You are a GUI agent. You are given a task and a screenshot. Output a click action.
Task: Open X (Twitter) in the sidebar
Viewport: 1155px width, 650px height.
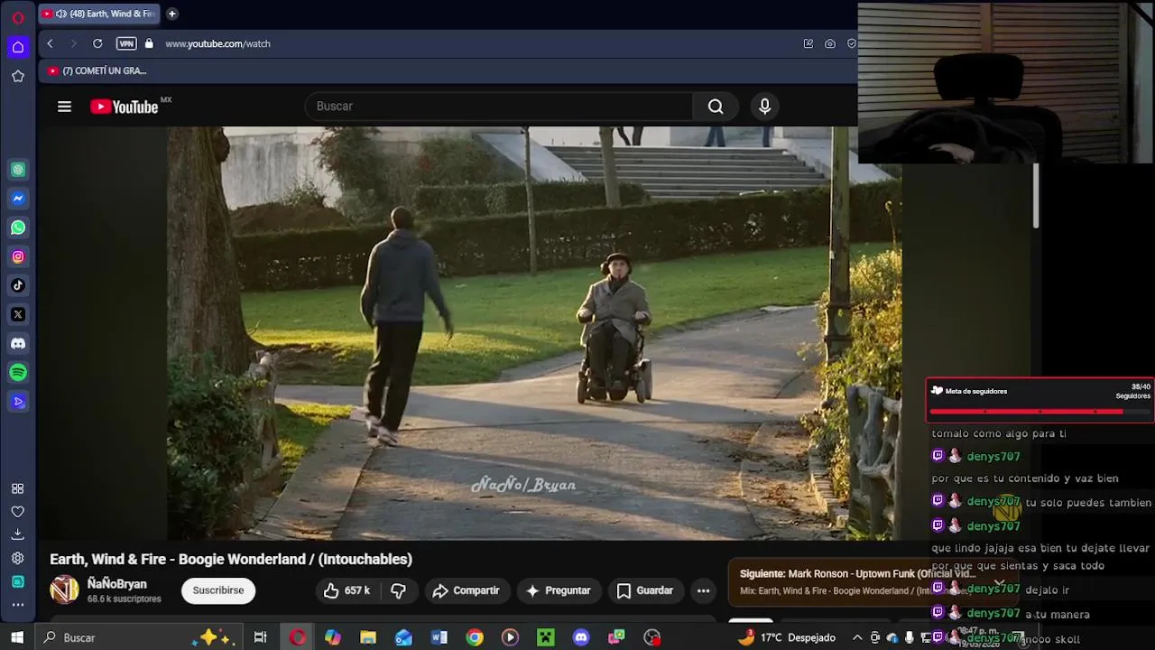[x=17, y=314]
